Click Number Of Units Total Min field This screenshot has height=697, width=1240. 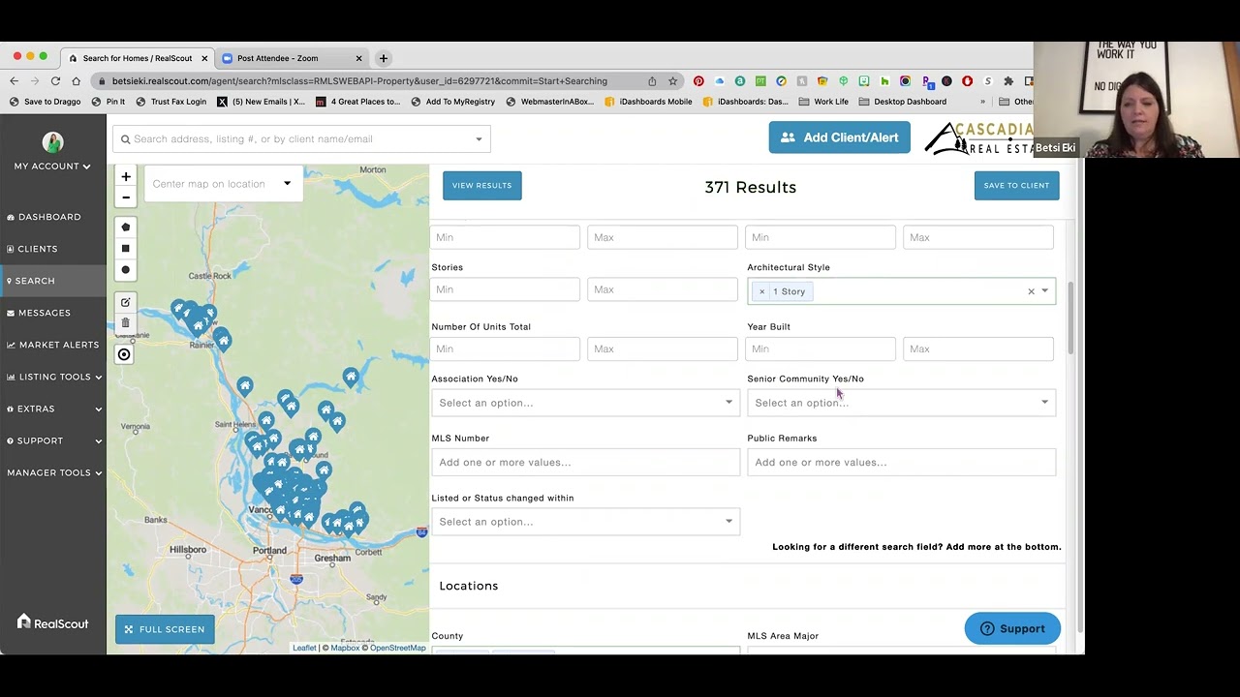point(505,348)
